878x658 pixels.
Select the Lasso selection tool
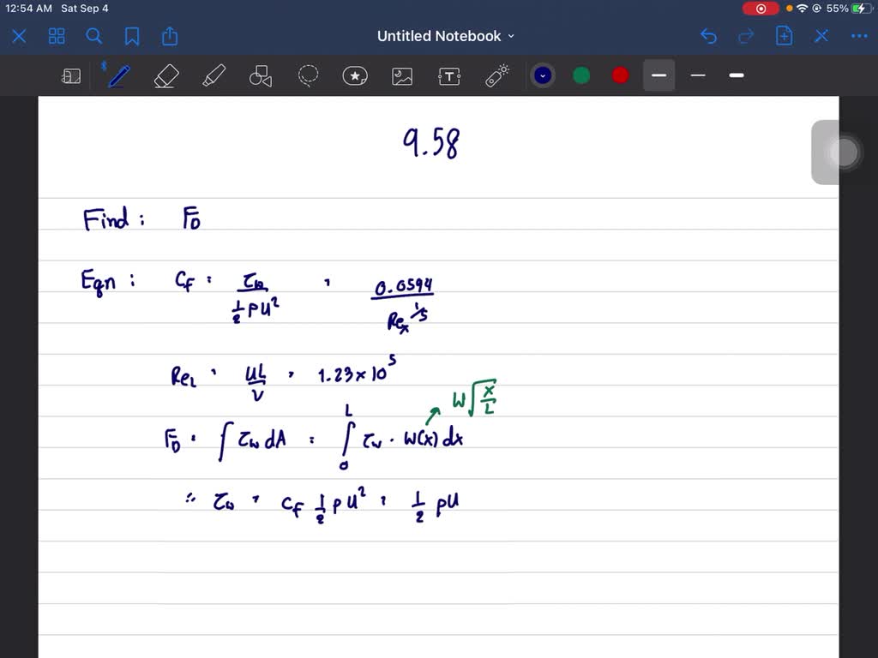click(308, 75)
